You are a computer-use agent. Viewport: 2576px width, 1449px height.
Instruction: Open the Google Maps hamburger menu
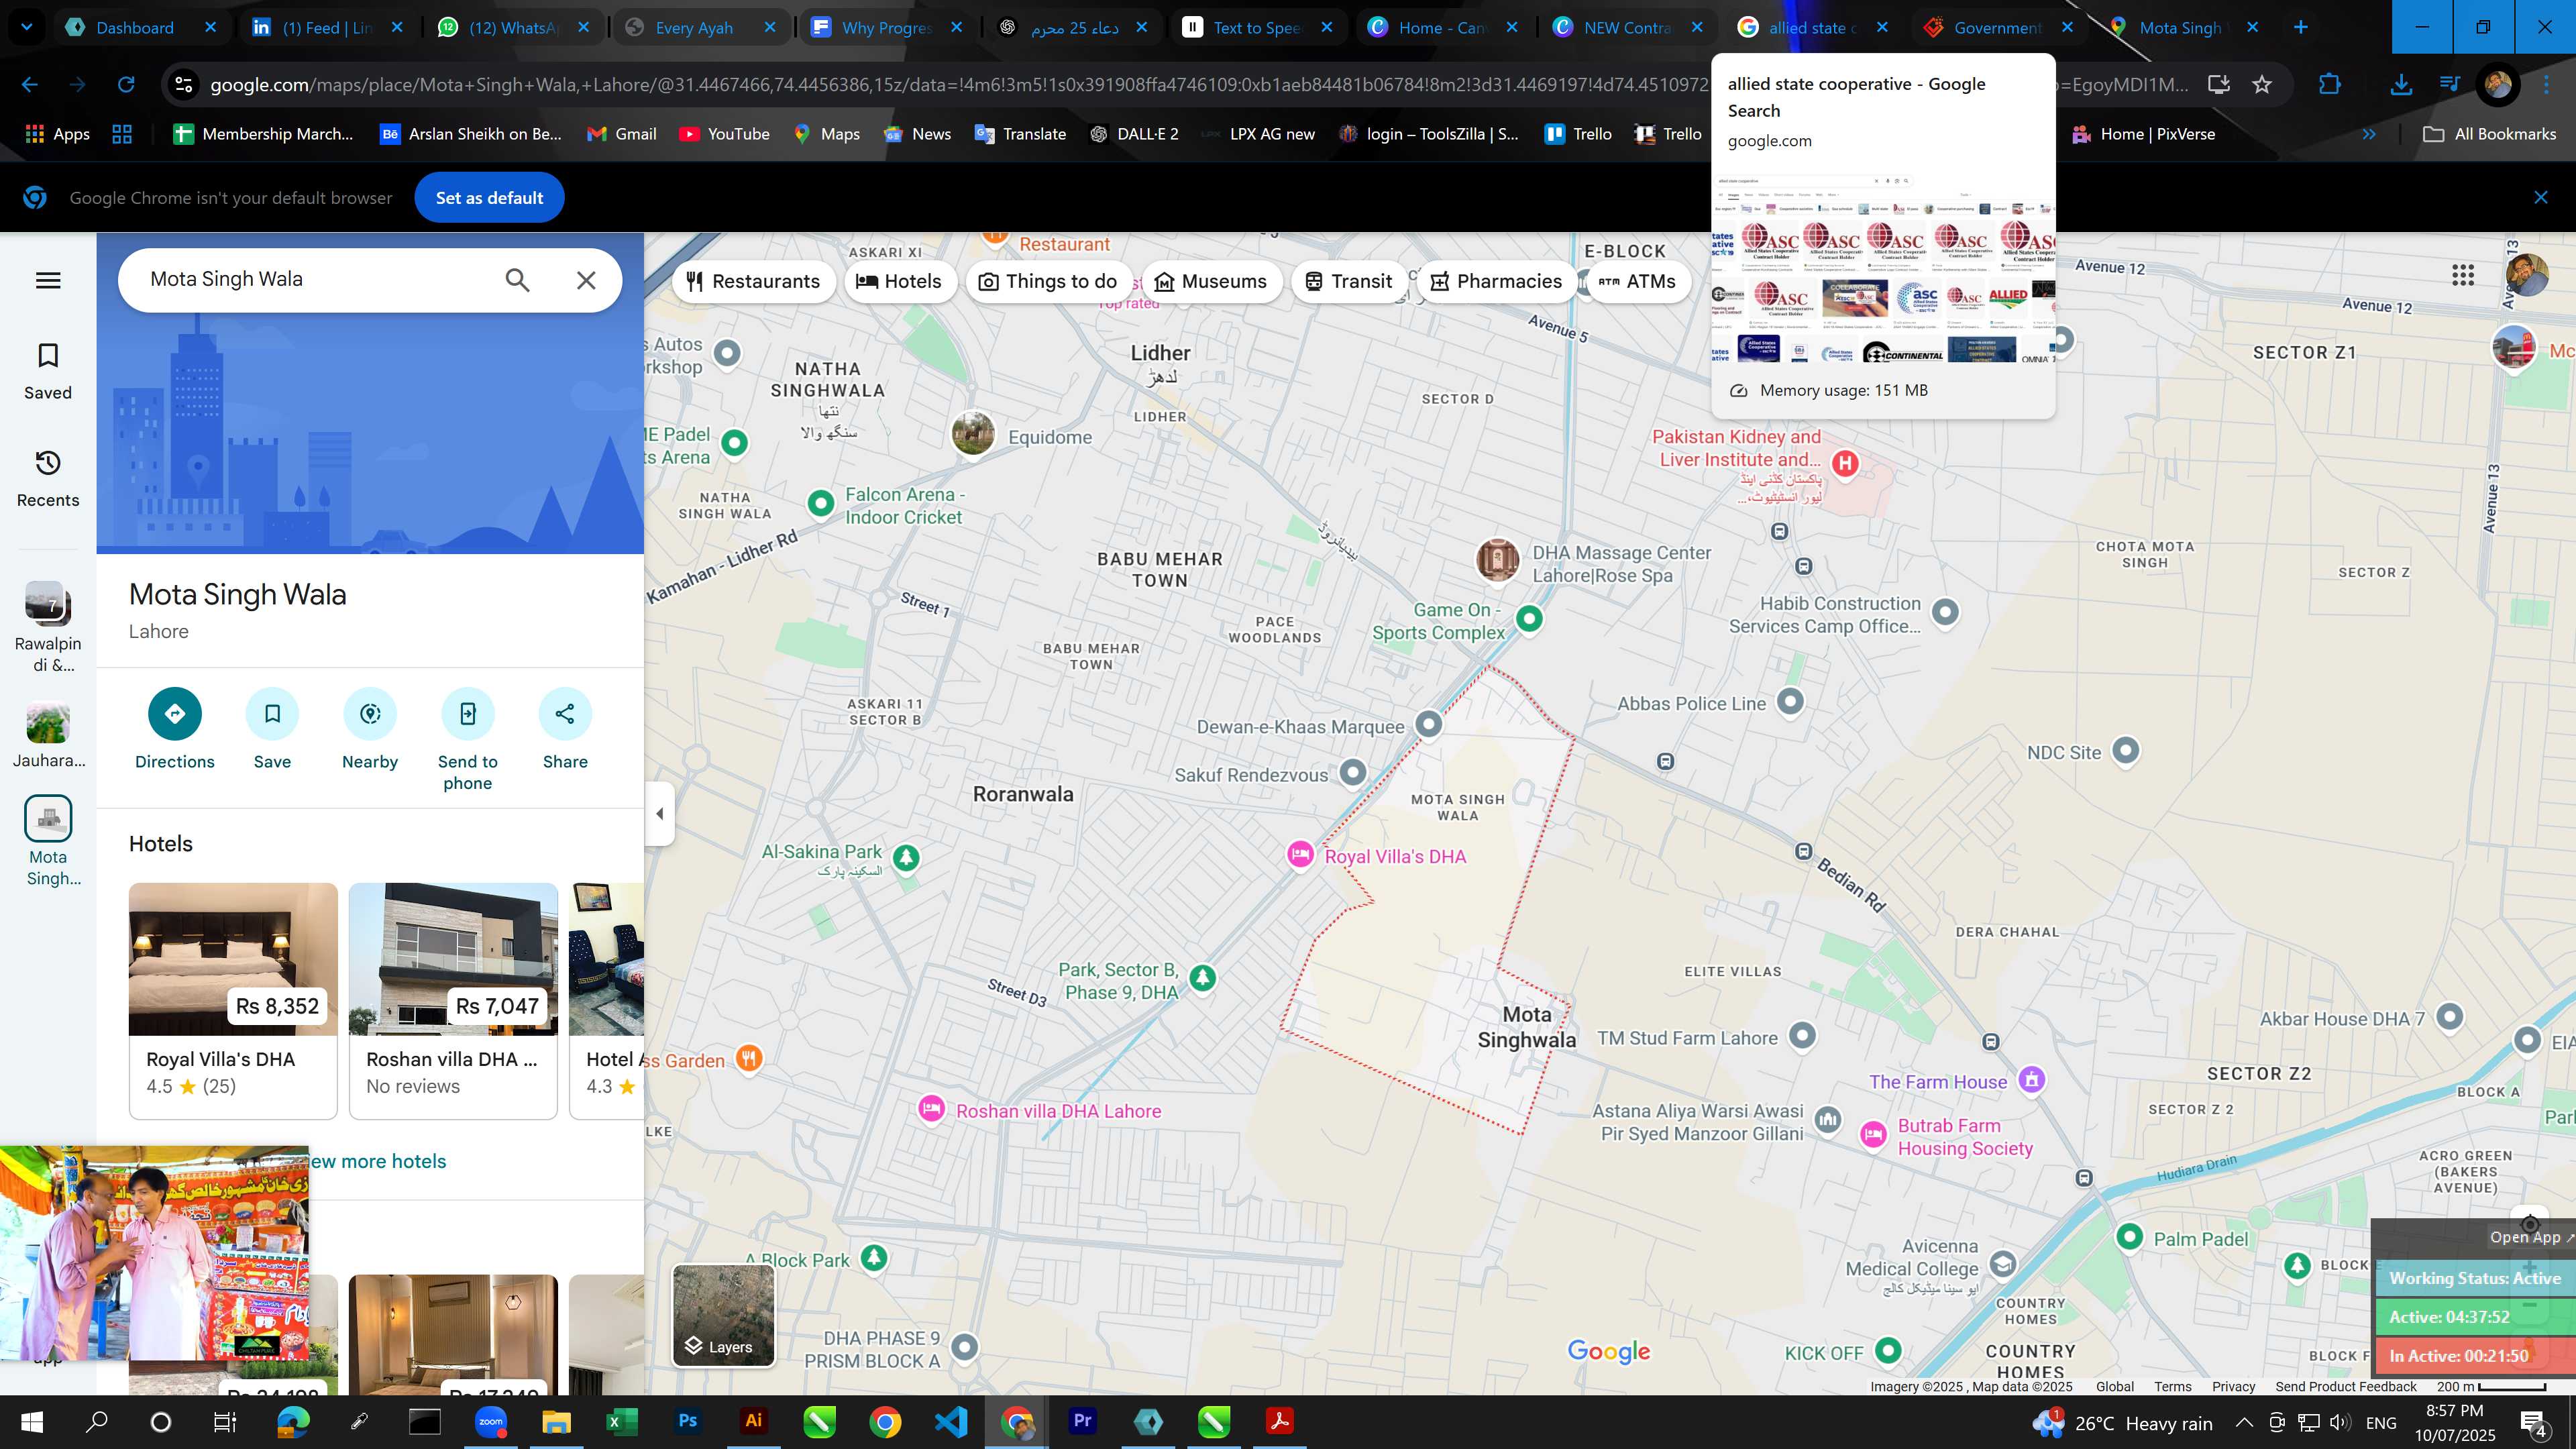(48, 280)
